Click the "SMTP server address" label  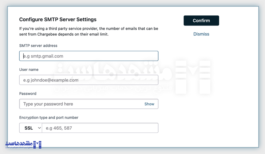click(x=38, y=46)
